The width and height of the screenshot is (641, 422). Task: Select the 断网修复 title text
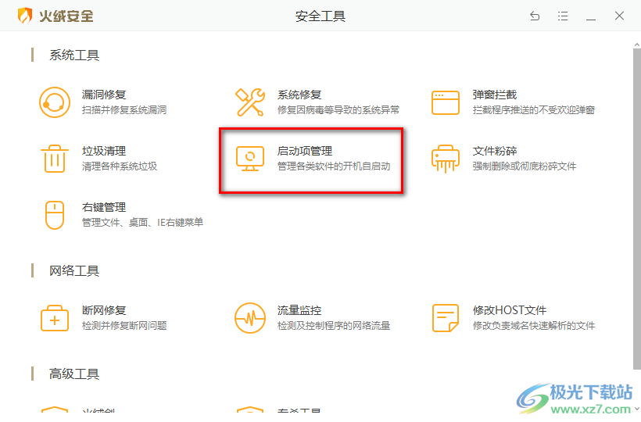point(104,310)
